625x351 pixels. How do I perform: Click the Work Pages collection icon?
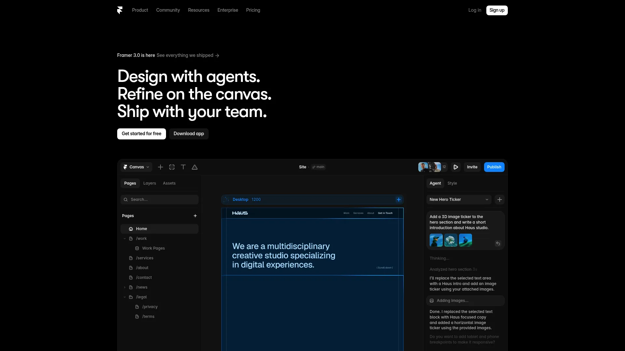(x=137, y=248)
